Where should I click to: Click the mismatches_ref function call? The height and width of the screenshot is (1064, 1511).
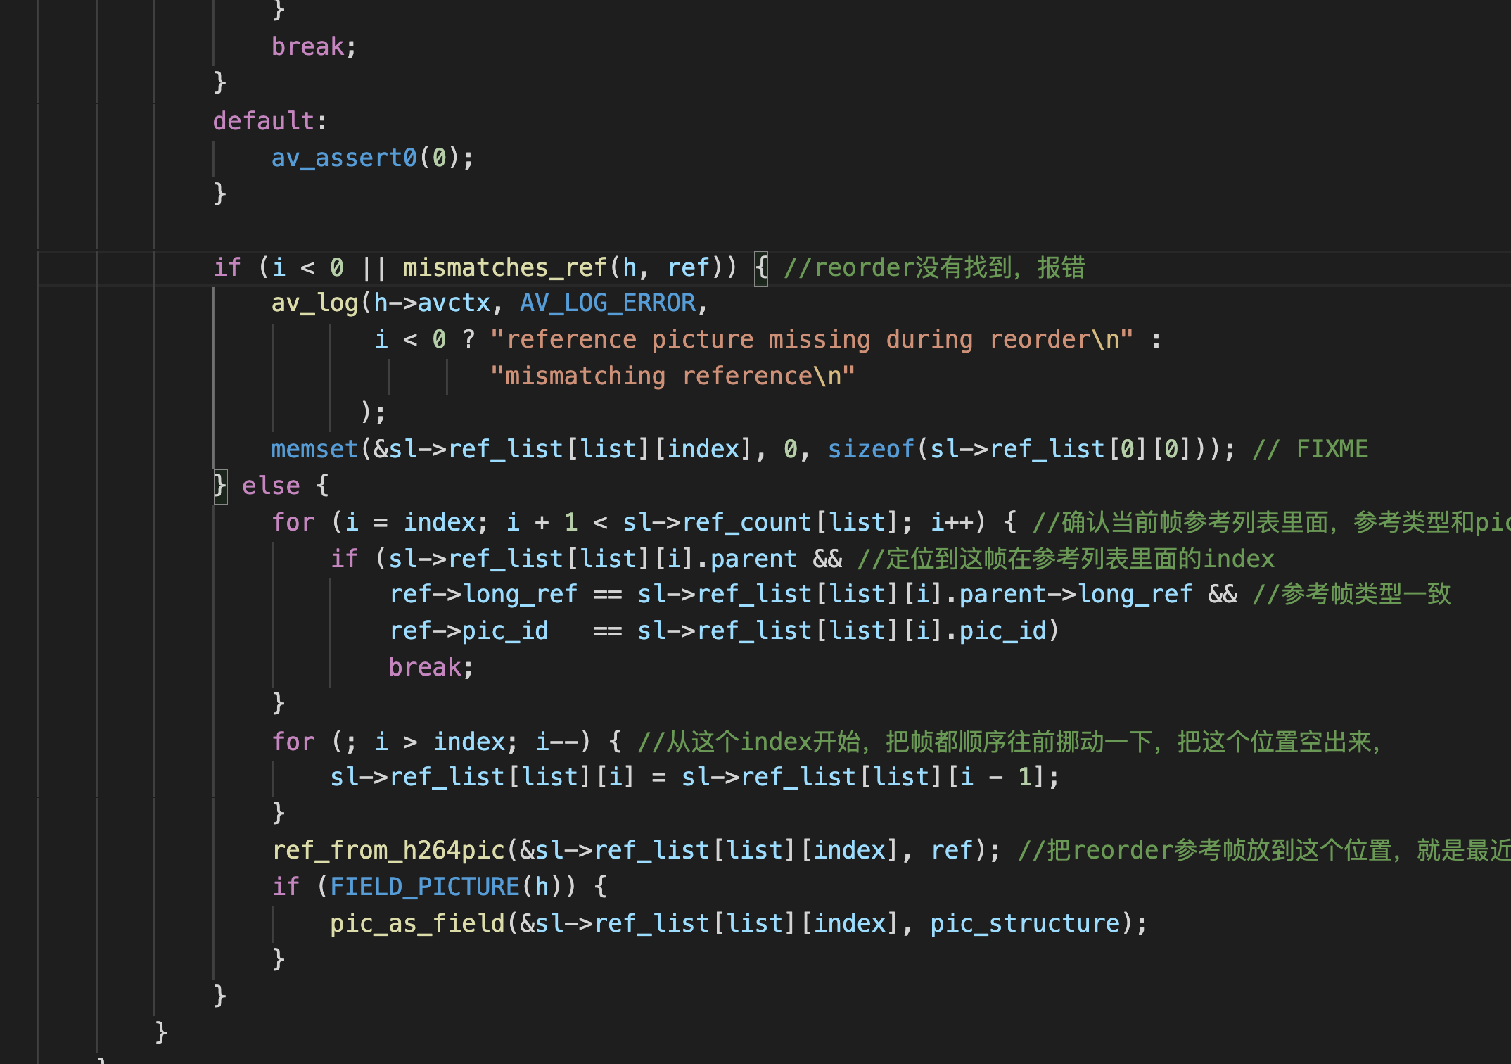tap(504, 267)
